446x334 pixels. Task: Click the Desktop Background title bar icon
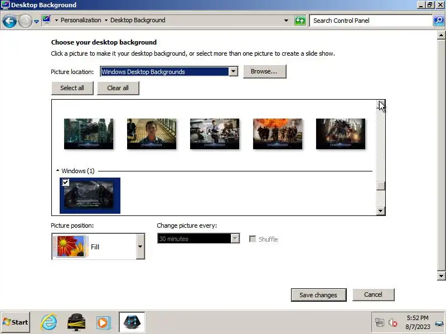[x=6, y=5]
